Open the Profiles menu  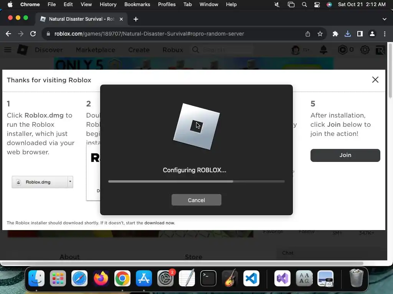[167, 5]
